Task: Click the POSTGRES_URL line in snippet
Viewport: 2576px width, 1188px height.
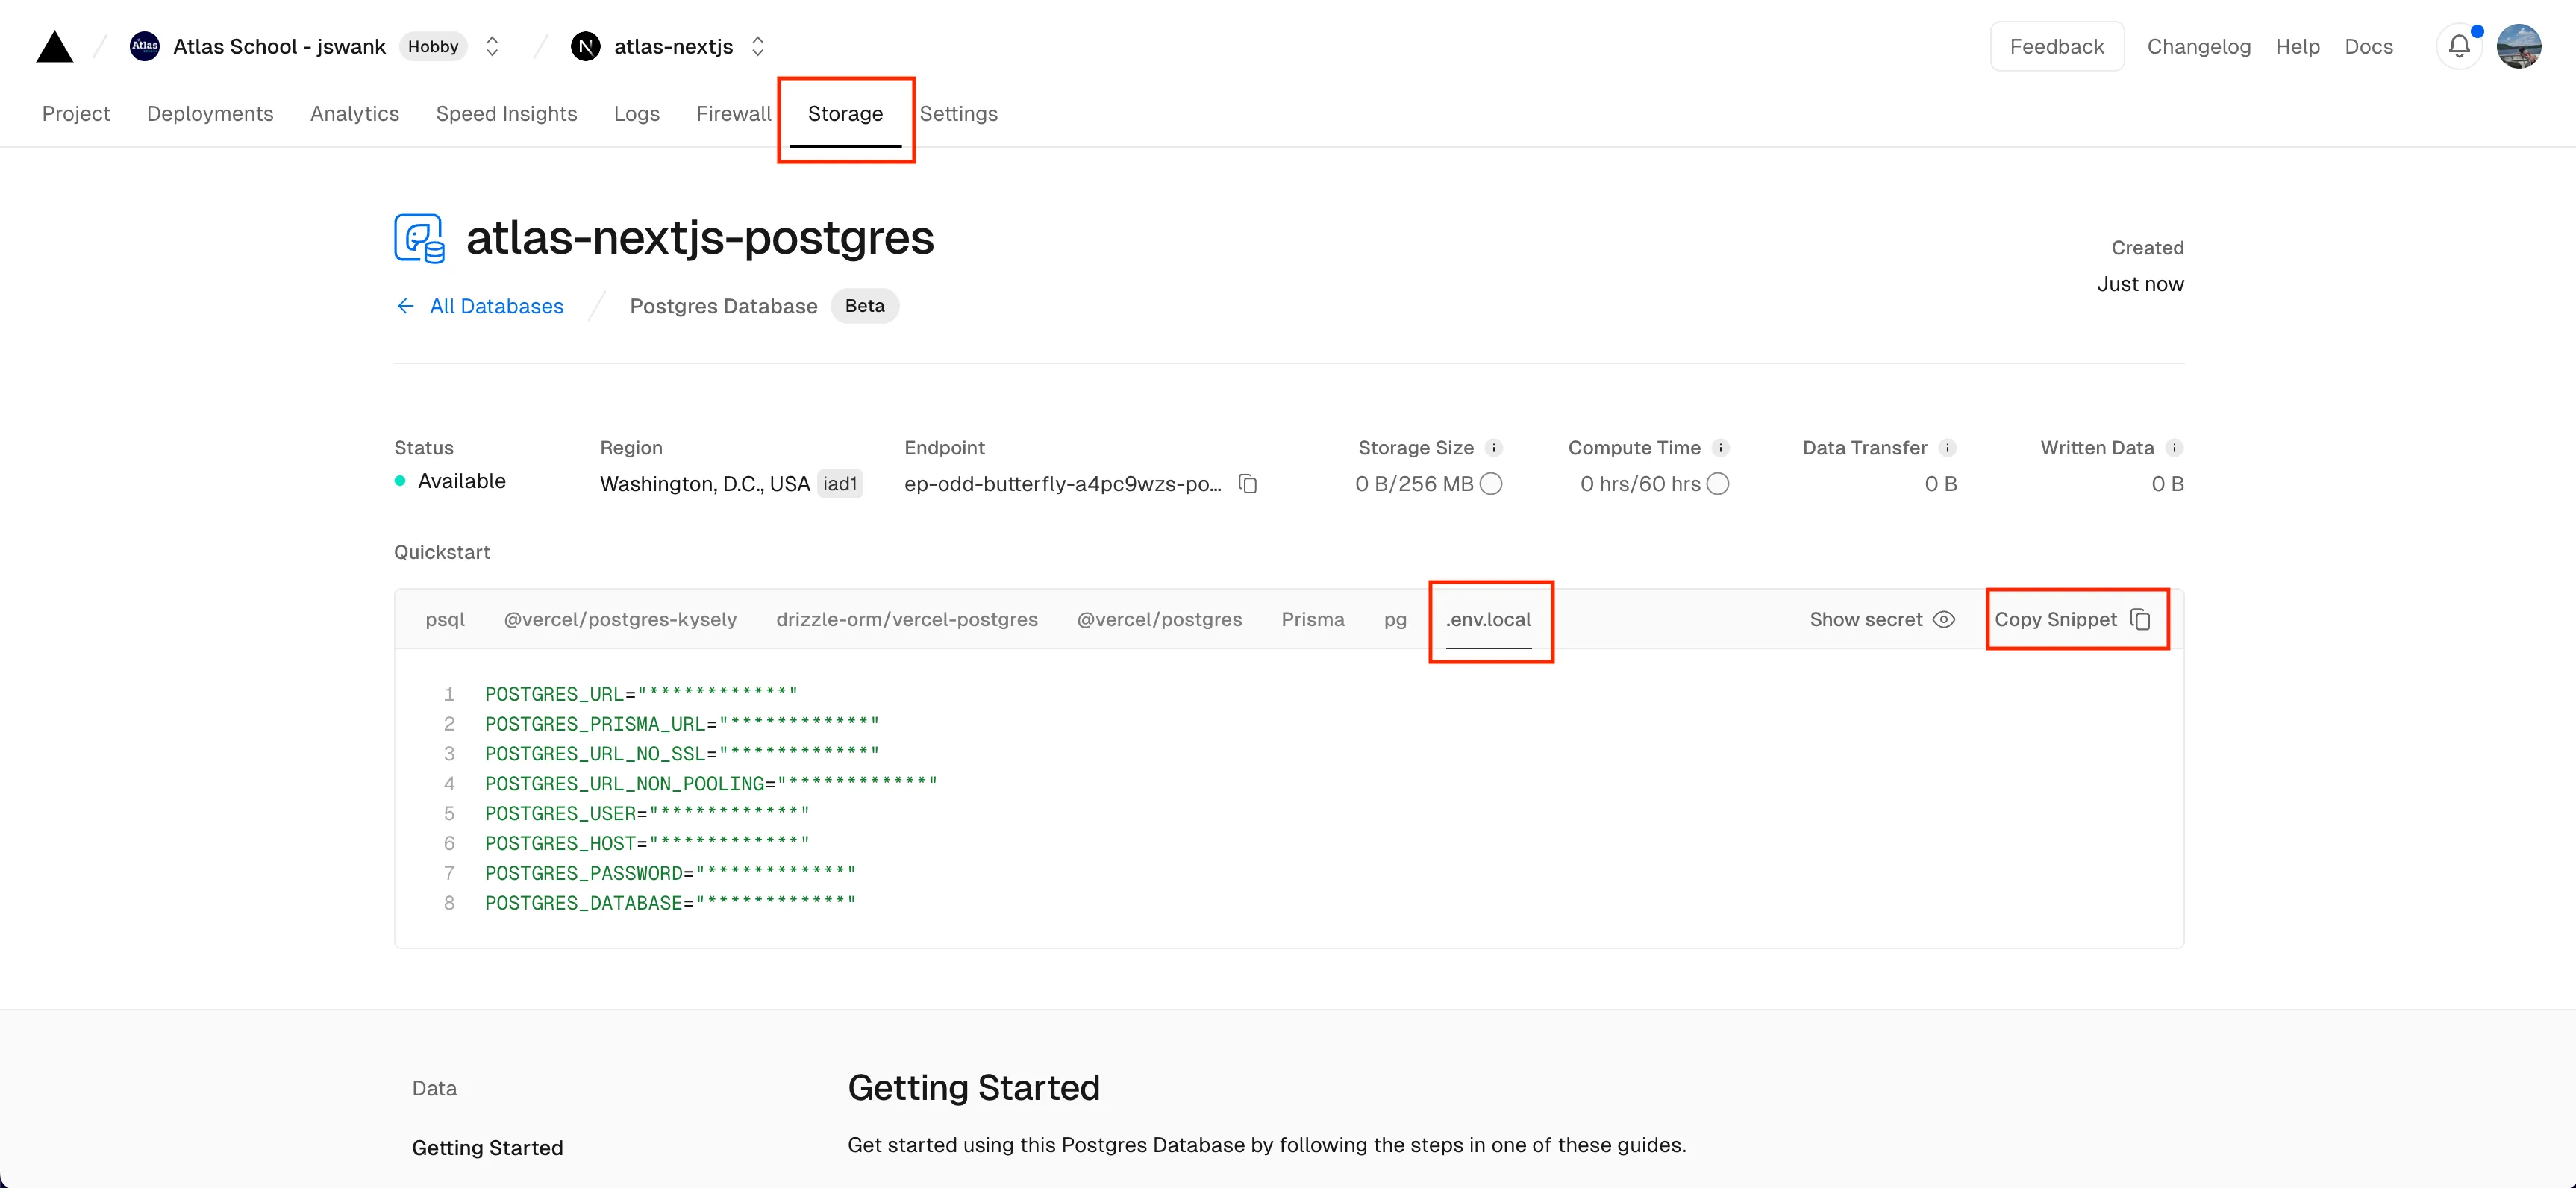Action: (641, 693)
